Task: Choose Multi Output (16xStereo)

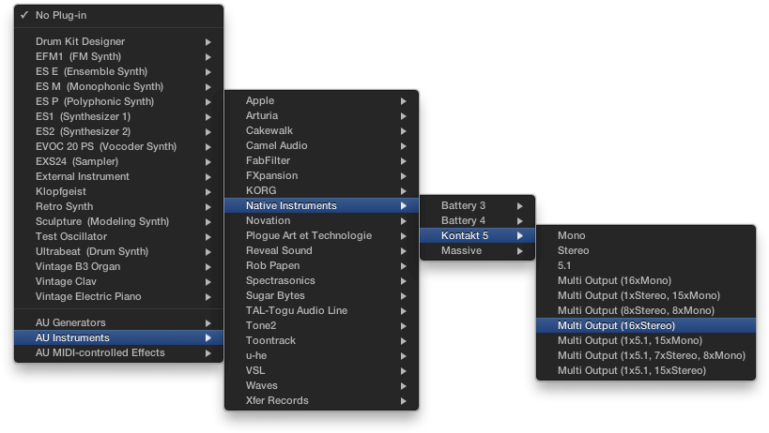Action: [x=645, y=326]
